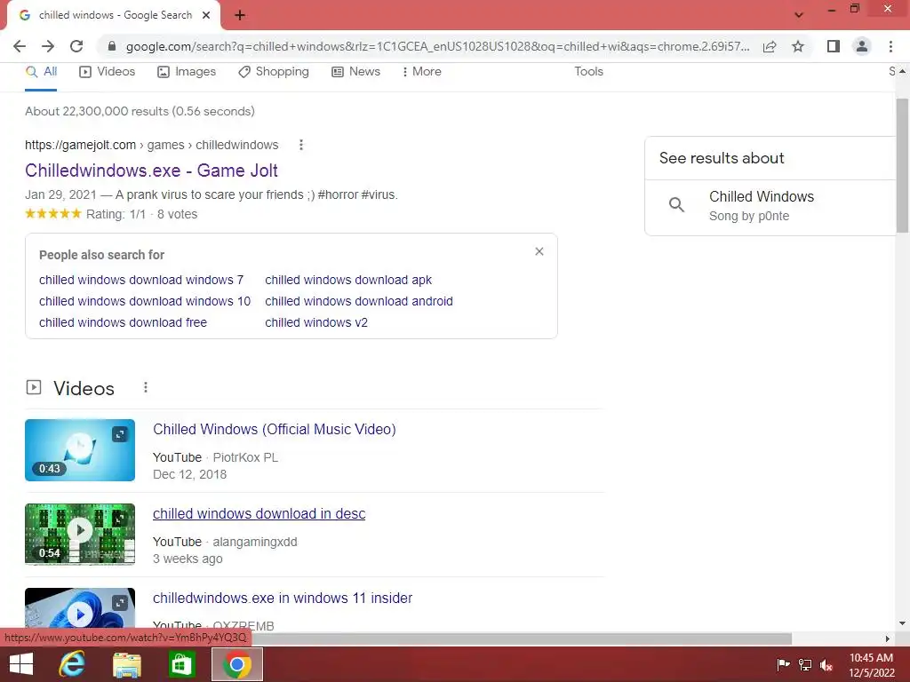This screenshot has height=682, width=910.
Task: Switch to Shopping search results
Action: coord(274,71)
